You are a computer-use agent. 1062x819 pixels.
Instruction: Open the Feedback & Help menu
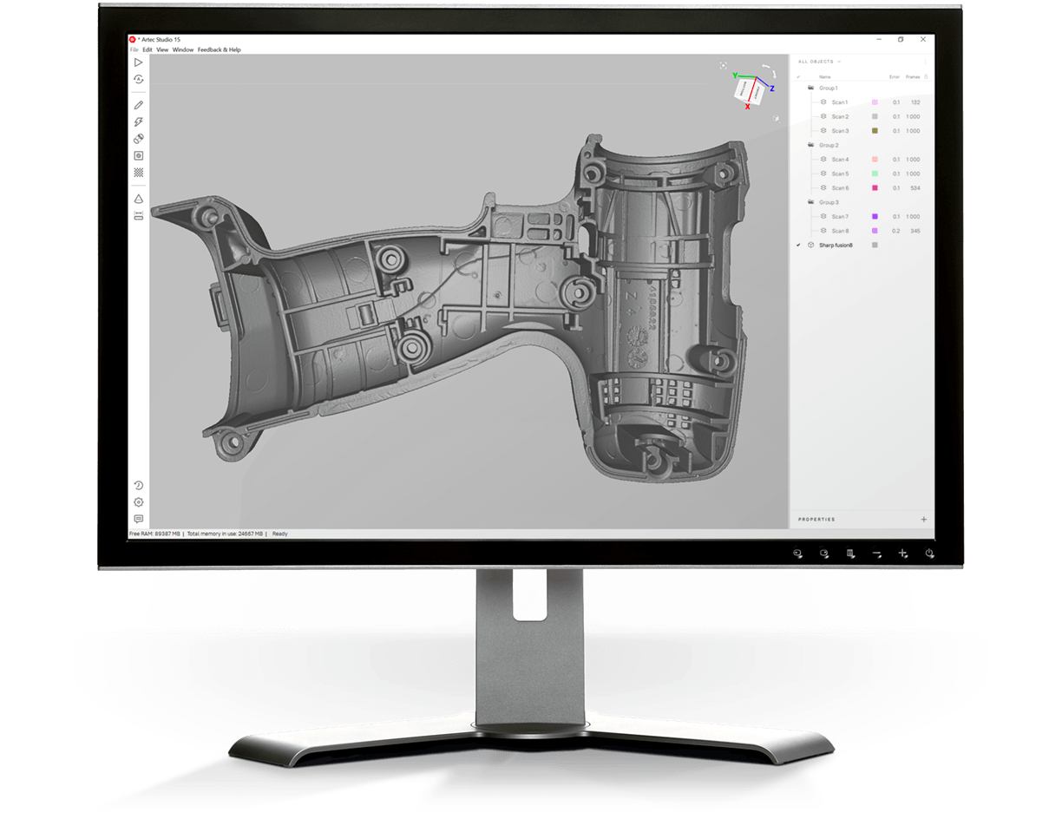coord(219,49)
